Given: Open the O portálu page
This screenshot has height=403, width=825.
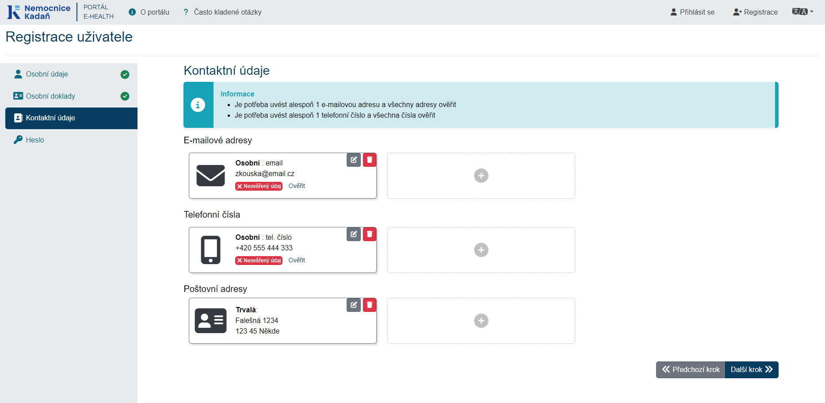Looking at the screenshot, I should (149, 12).
